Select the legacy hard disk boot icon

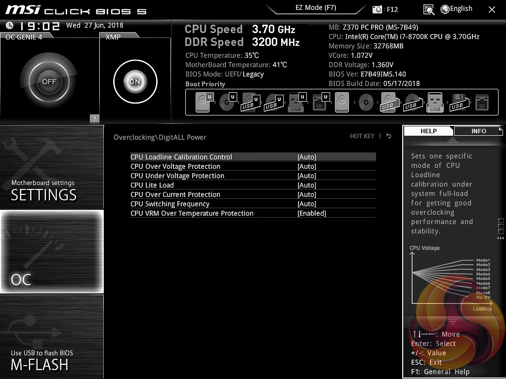(342, 102)
